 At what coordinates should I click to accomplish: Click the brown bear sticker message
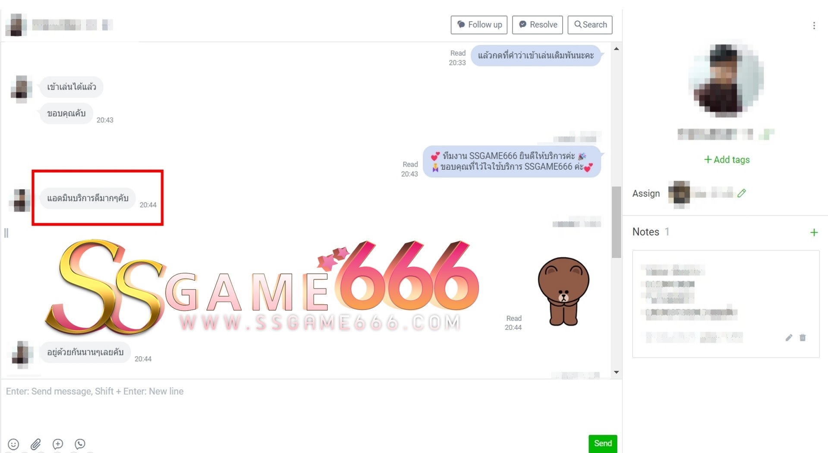[563, 291]
